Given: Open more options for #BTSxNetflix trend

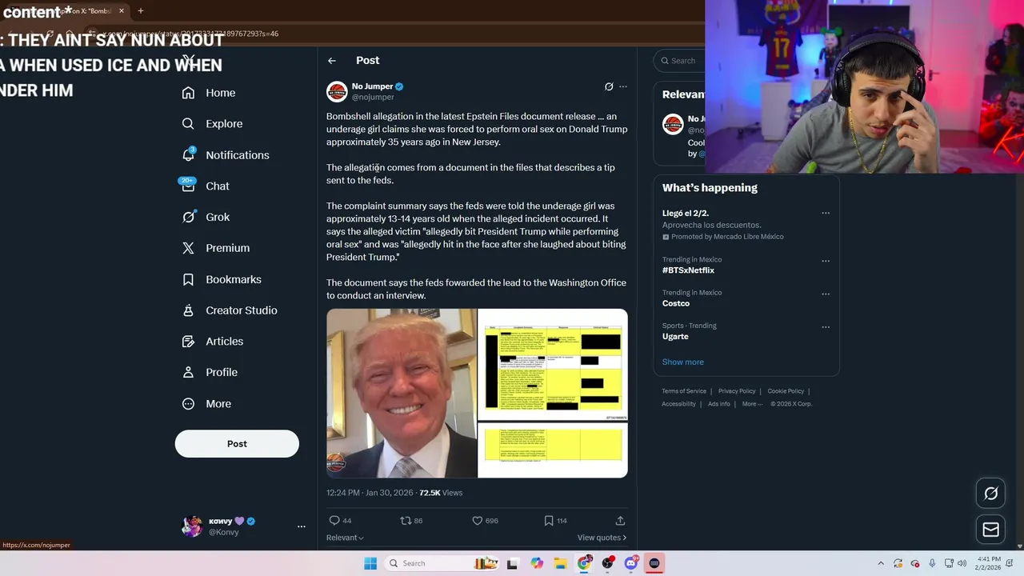Looking at the screenshot, I should point(826,261).
